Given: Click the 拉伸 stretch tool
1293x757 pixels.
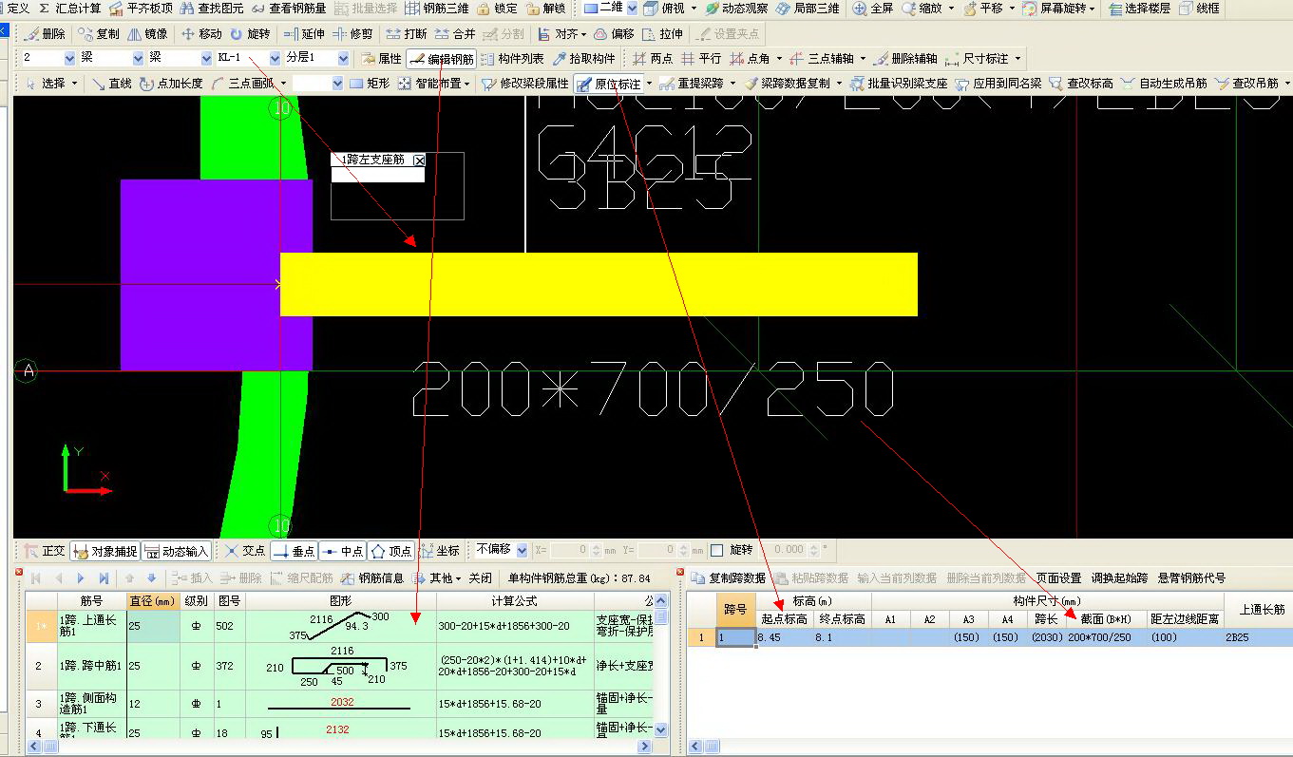Looking at the screenshot, I should point(662,33).
